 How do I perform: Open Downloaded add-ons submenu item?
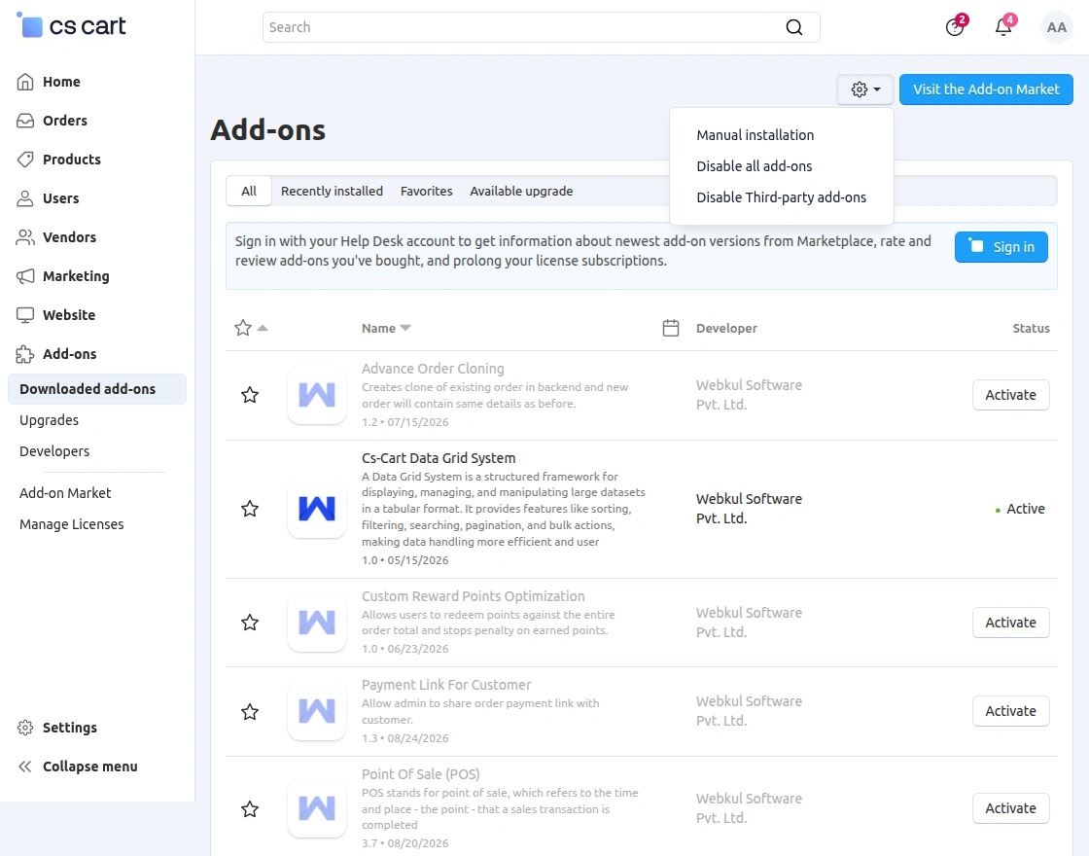pos(97,389)
